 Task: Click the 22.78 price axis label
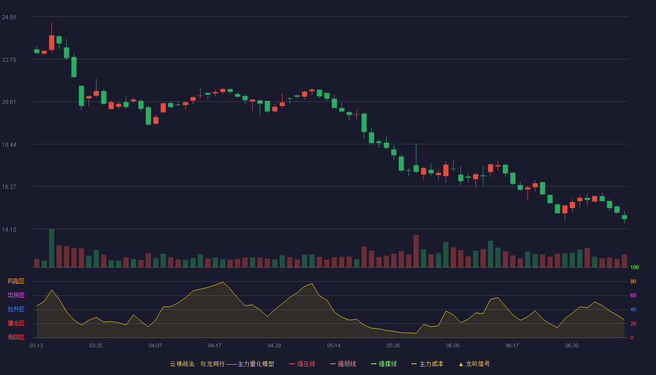pyautogui.click(x=9, y=60)
